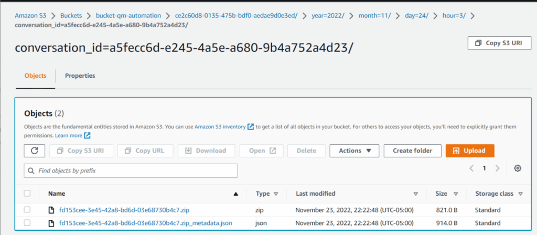
Task: Go to previous page arrow in pagination
Action: point(471,168)
